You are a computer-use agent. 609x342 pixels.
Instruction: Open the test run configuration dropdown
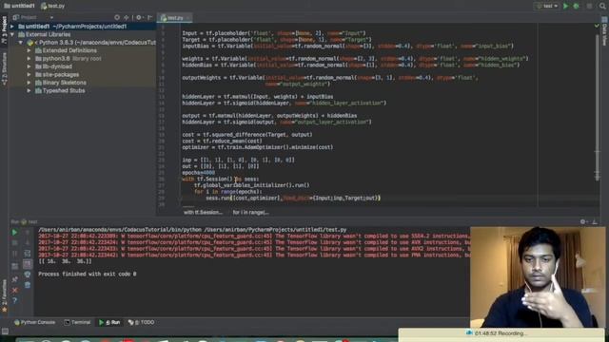click(x=548, y=6)
